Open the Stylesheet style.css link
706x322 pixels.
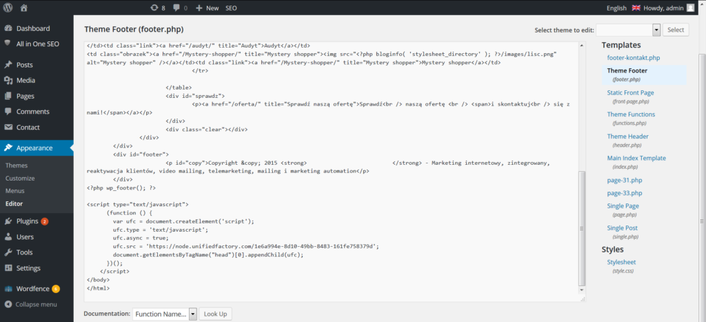621,262
